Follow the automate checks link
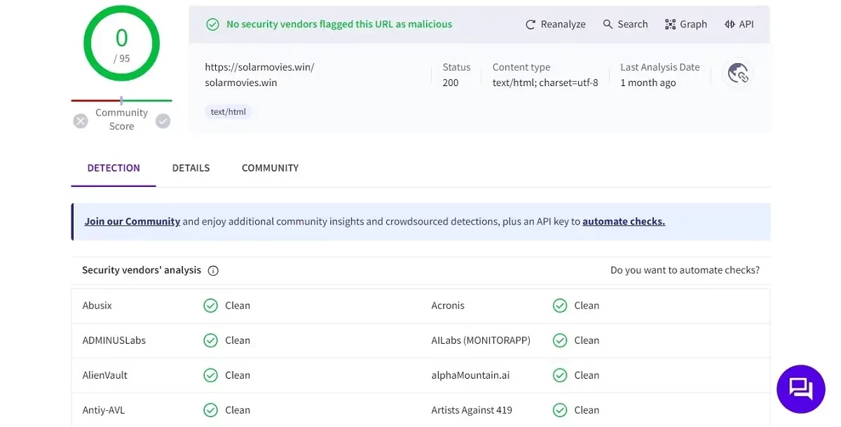The image size is (841, 427). (624, 221)
